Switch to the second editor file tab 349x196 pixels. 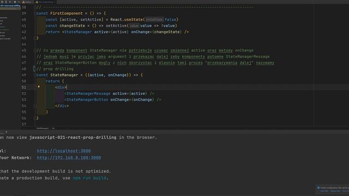pyautogui.click(x=45, y=2)
